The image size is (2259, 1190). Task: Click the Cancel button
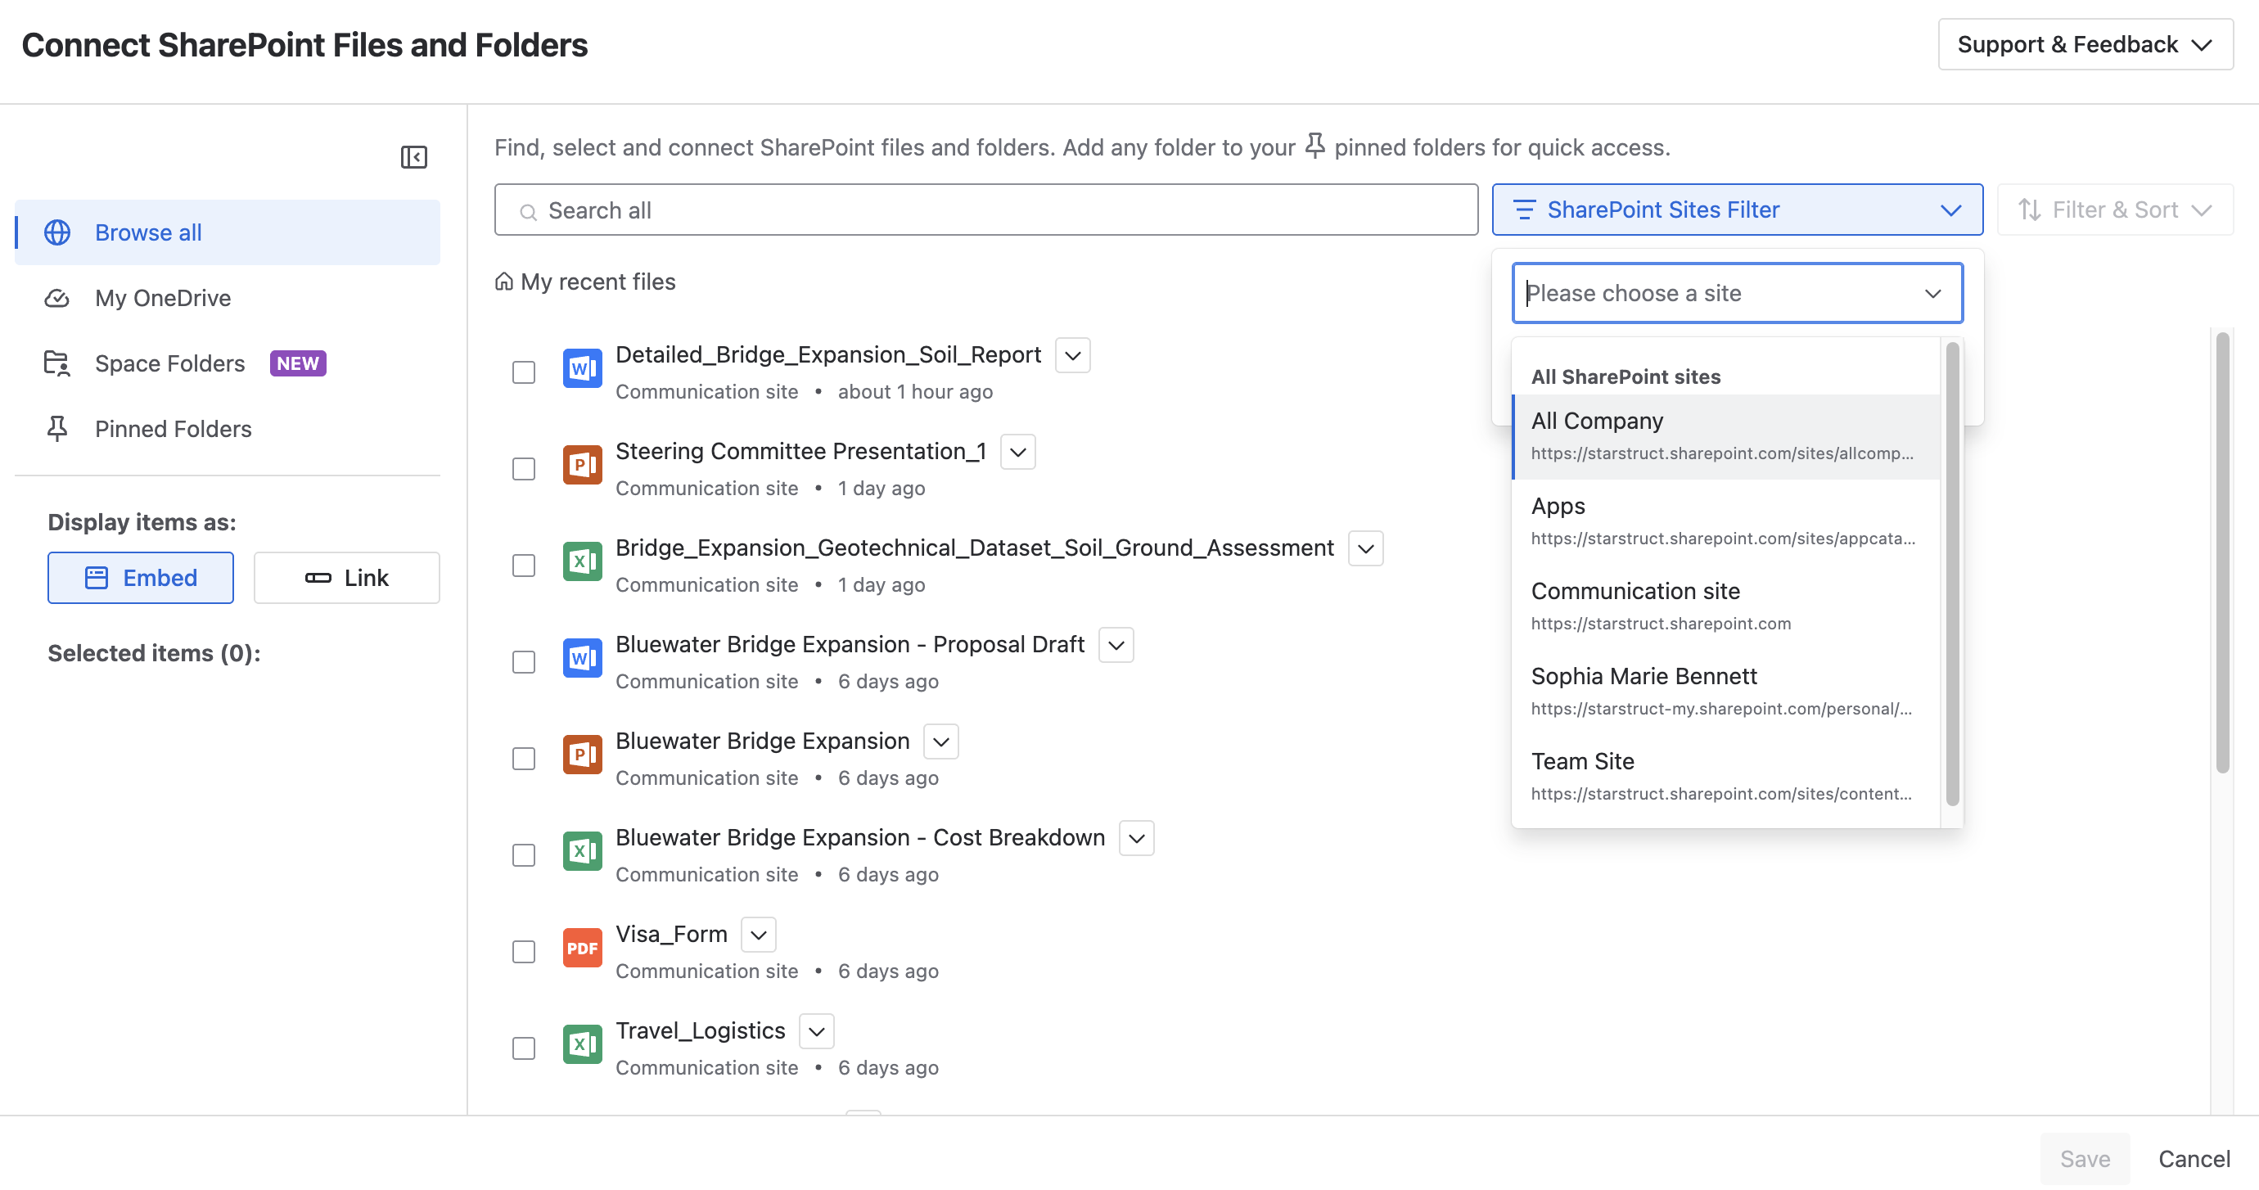[2194, 1158]
